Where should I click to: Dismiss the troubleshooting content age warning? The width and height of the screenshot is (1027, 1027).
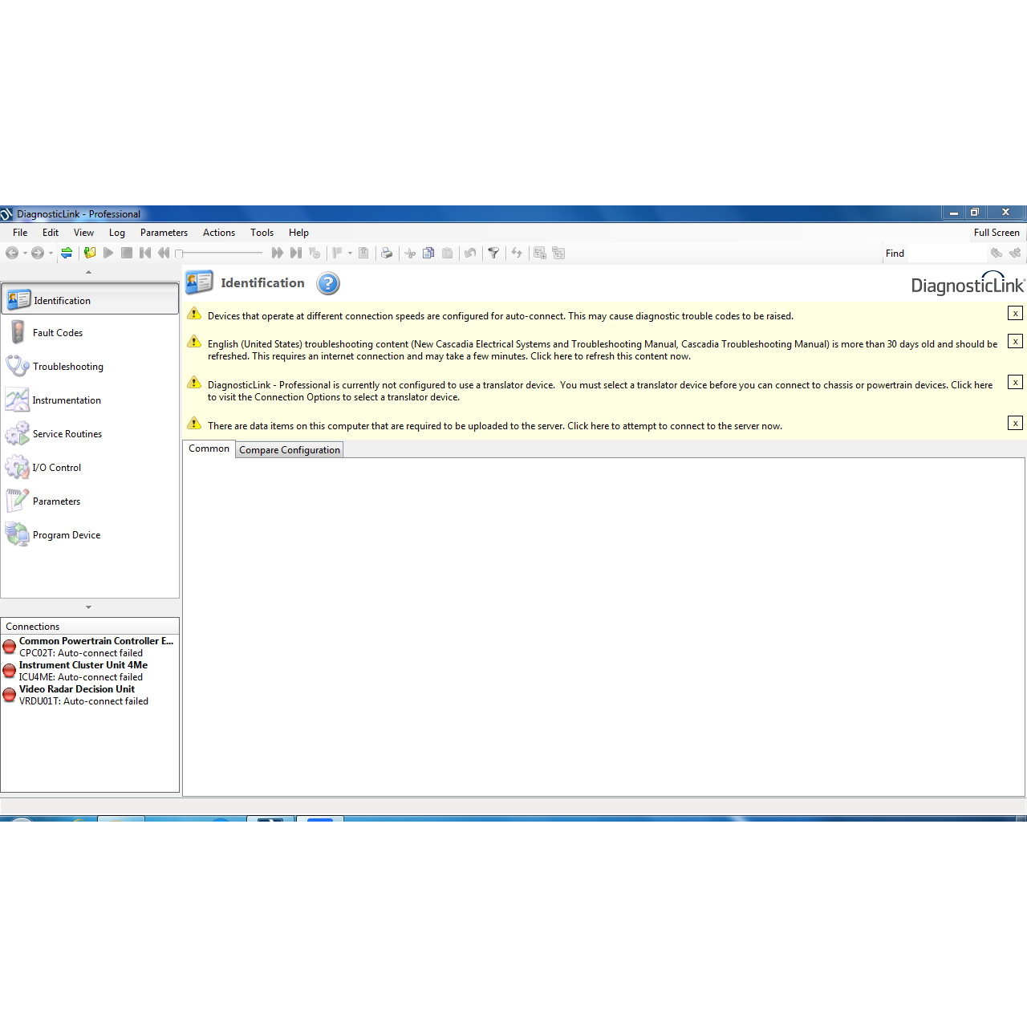pyautogui.click(x=1015, y=342)
